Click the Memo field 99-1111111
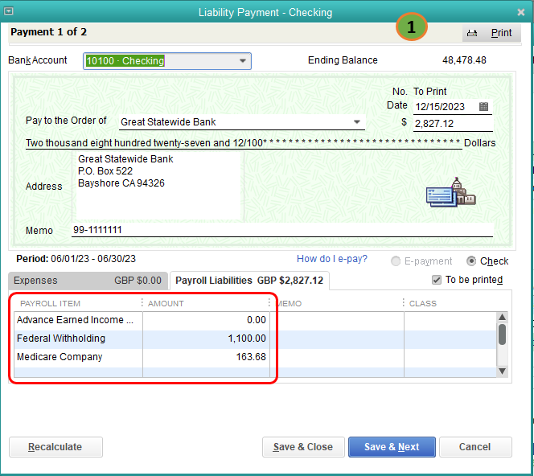Viewport: 534px width, 476px height. (282, 230)
